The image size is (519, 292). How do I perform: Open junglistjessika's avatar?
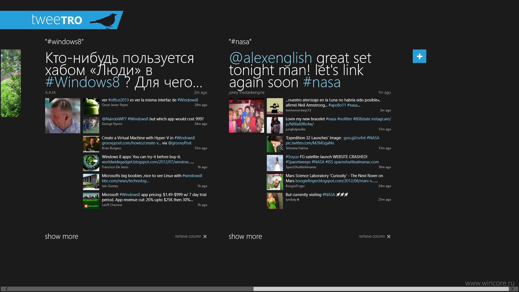click(x=275, y=125)
